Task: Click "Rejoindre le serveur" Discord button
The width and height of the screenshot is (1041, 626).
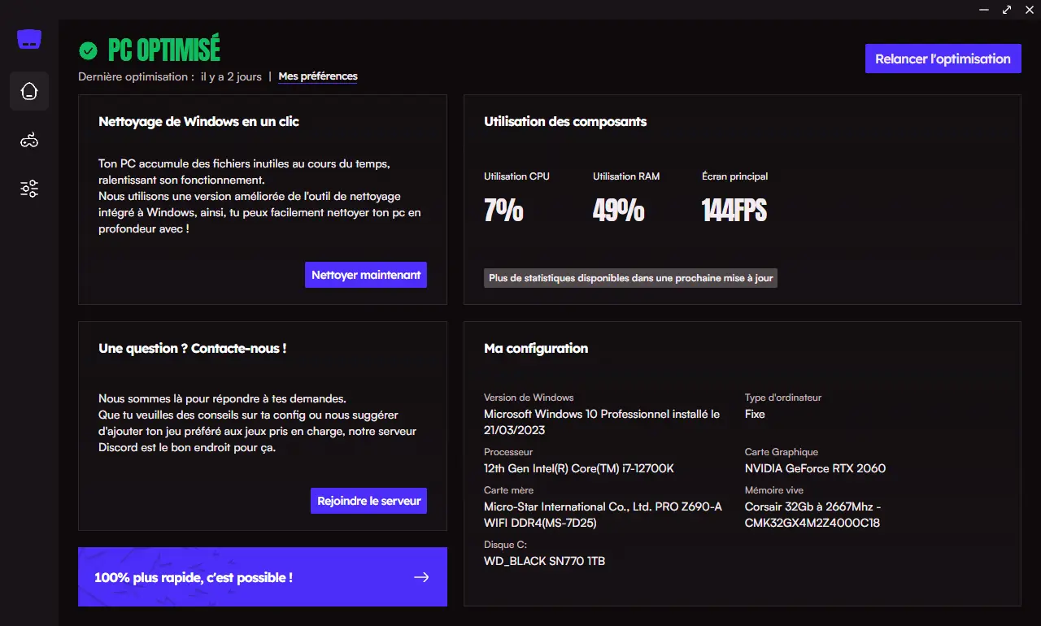Action: pyautogui.click(x=368, y=501)
